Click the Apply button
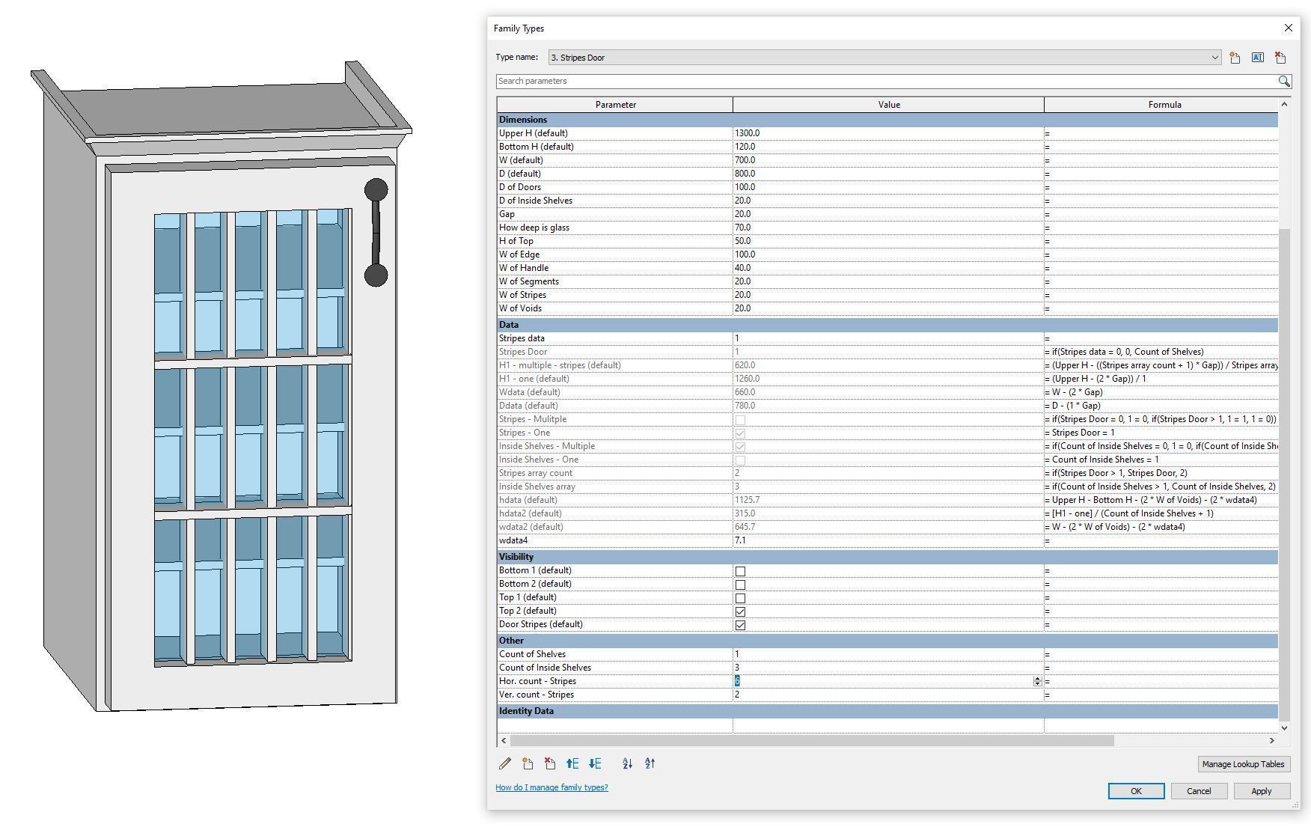The width and height of the screenshot is (1311, 836). pyautogui.click(x=1262, y=791)
